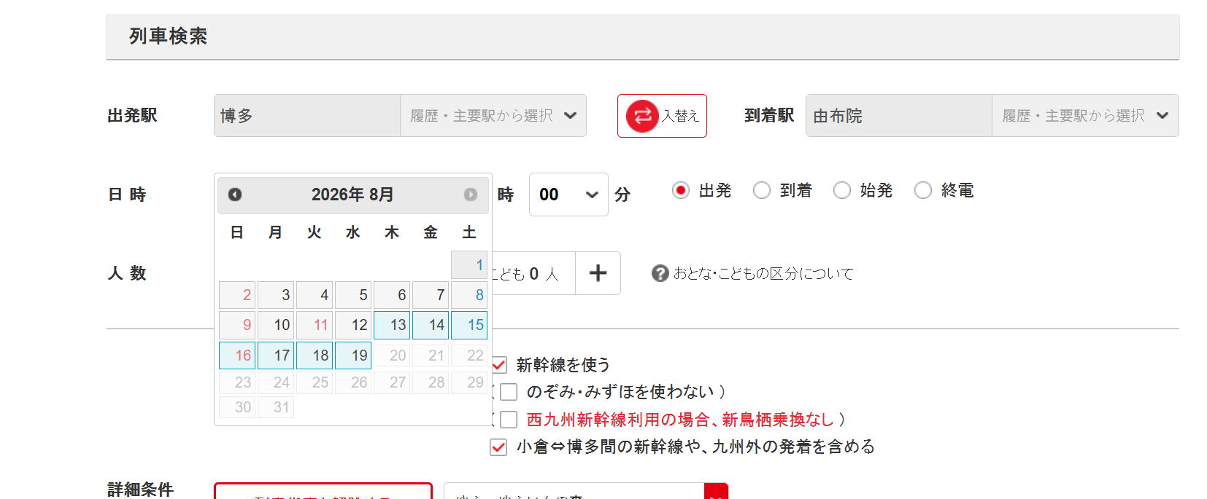The width and height of the screenshot is (1207, 499).
Task: Toggle 小倉⇔博多間の新幹線 checkbox
Action: coord(498,447)
